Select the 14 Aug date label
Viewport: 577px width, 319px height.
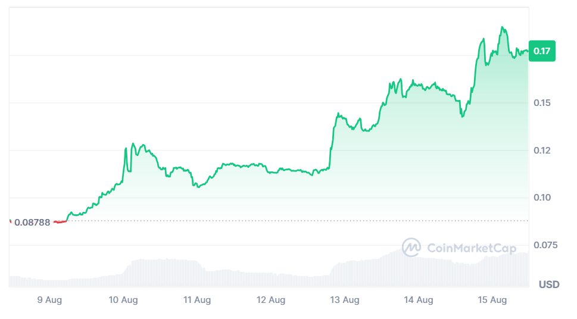point(419,300)
